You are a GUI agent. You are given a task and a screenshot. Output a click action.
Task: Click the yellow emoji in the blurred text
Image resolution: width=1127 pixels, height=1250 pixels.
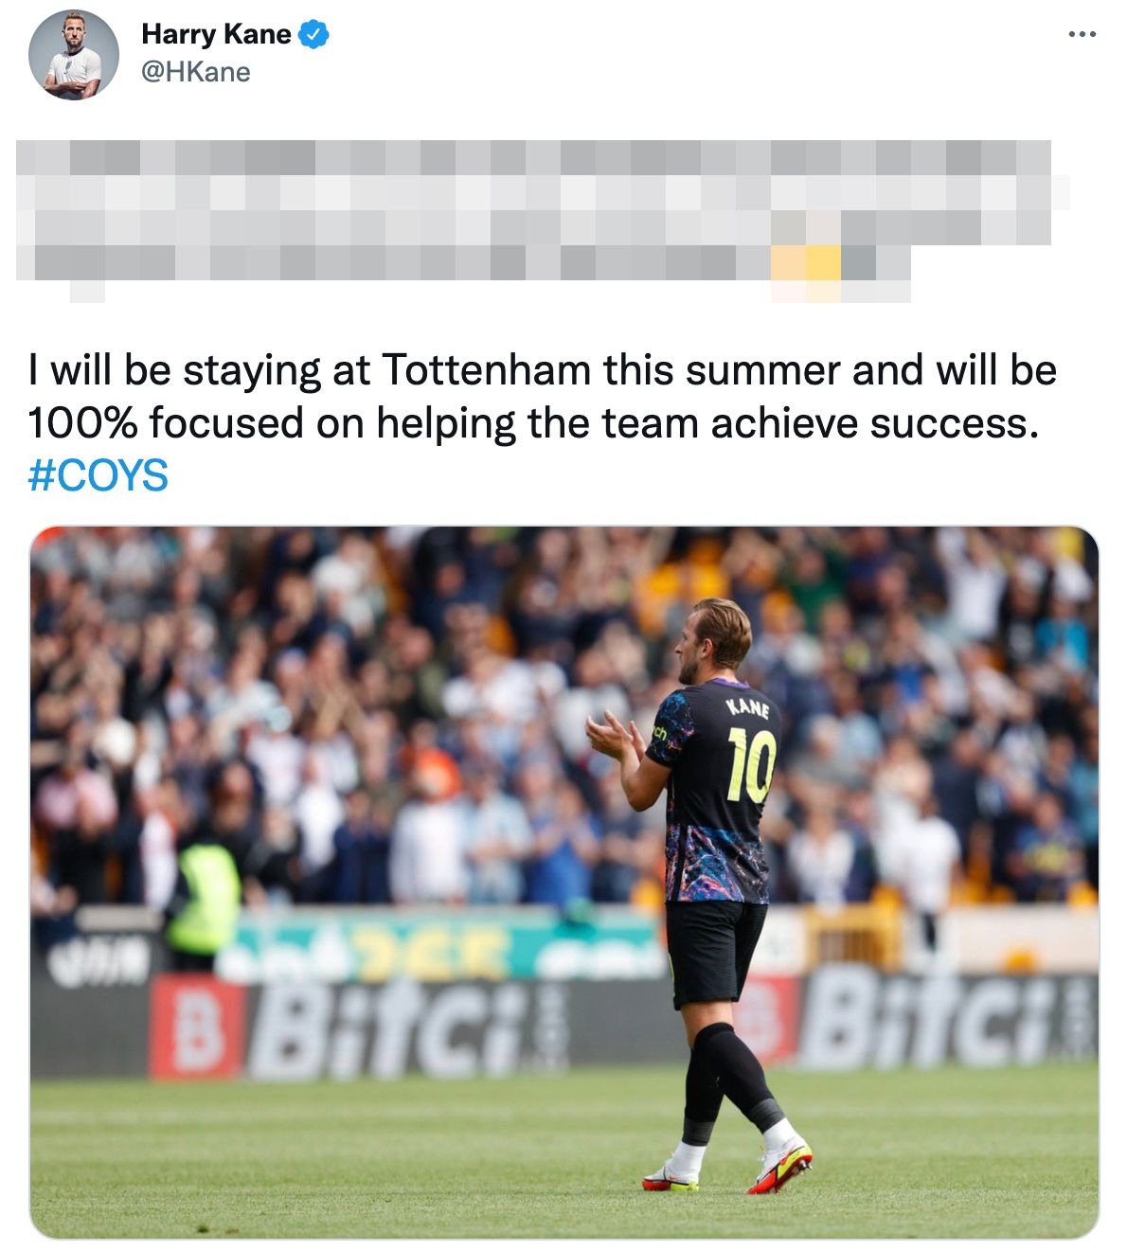tap(806, 264)
